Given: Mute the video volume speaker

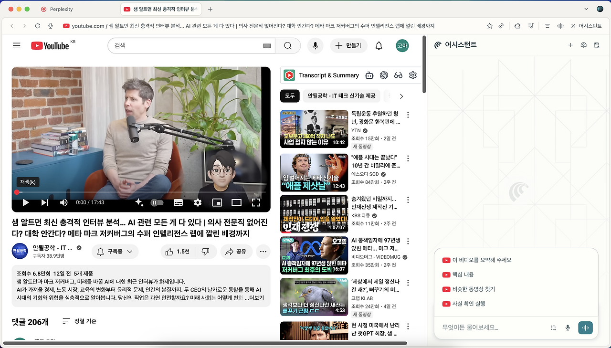Looking at the screenshot, I should [x=63, y=202].
